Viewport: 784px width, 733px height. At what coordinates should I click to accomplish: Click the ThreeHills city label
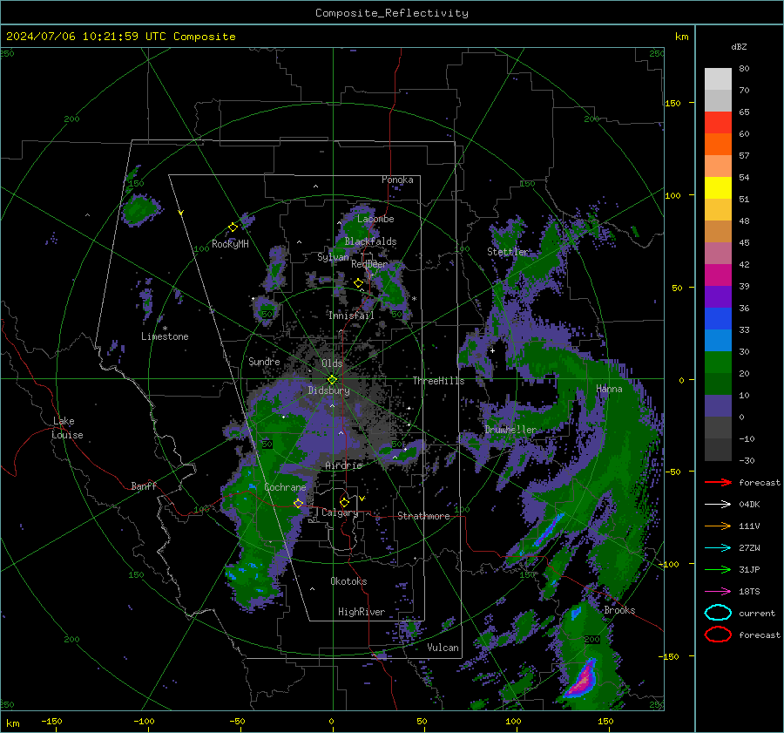tap(438, 381)
